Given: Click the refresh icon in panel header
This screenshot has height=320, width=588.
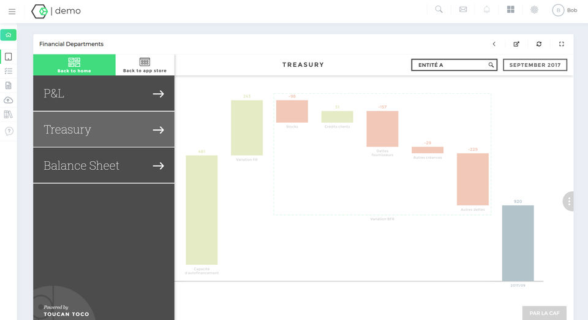Looking at the screenshot, I should pos(539,44).
